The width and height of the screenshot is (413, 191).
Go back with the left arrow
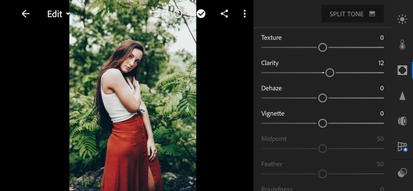coord(25,14)
